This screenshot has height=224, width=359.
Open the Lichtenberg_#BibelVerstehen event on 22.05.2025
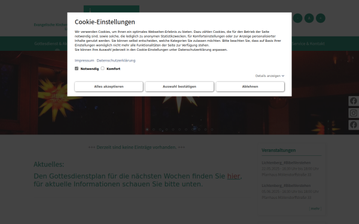[286, 162]
